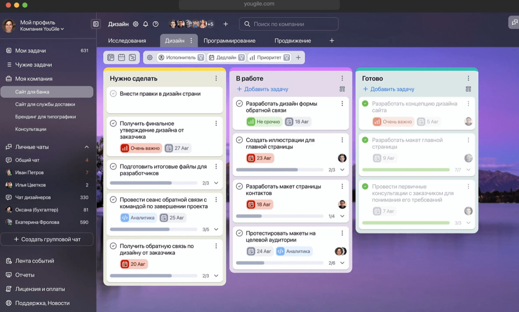Switch to the Программирование tab
Viewport: 519px width, 312px height.
click(x=229, y=41)
